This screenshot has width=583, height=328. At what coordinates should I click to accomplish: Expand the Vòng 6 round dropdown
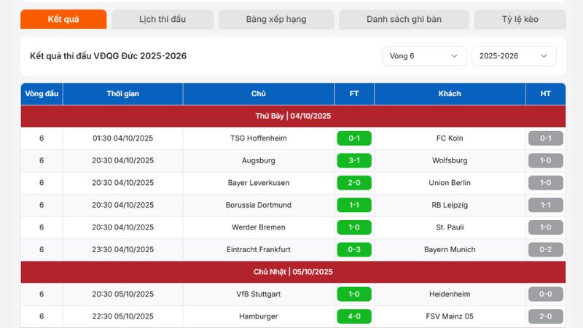424,56
